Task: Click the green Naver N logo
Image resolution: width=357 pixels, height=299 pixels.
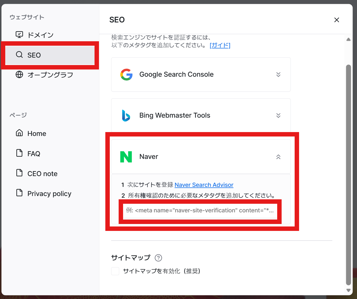Action: pos(126,157)
